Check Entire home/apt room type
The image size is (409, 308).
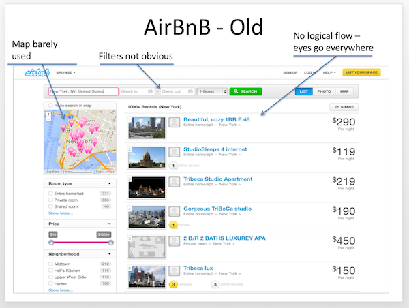[50, 194]
